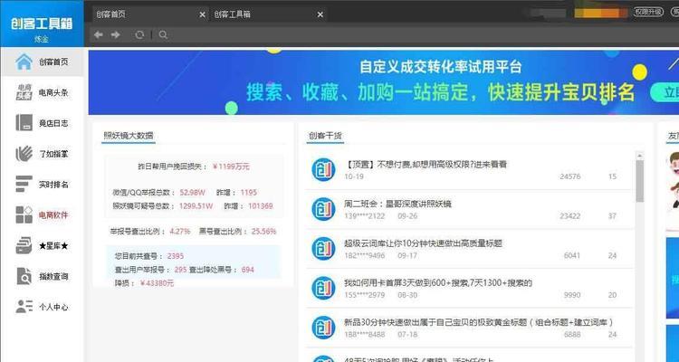Image resolution: width=679 pixels, height=362 pixels.
Task: Open 指数查询 search tool
Action: 42,276
